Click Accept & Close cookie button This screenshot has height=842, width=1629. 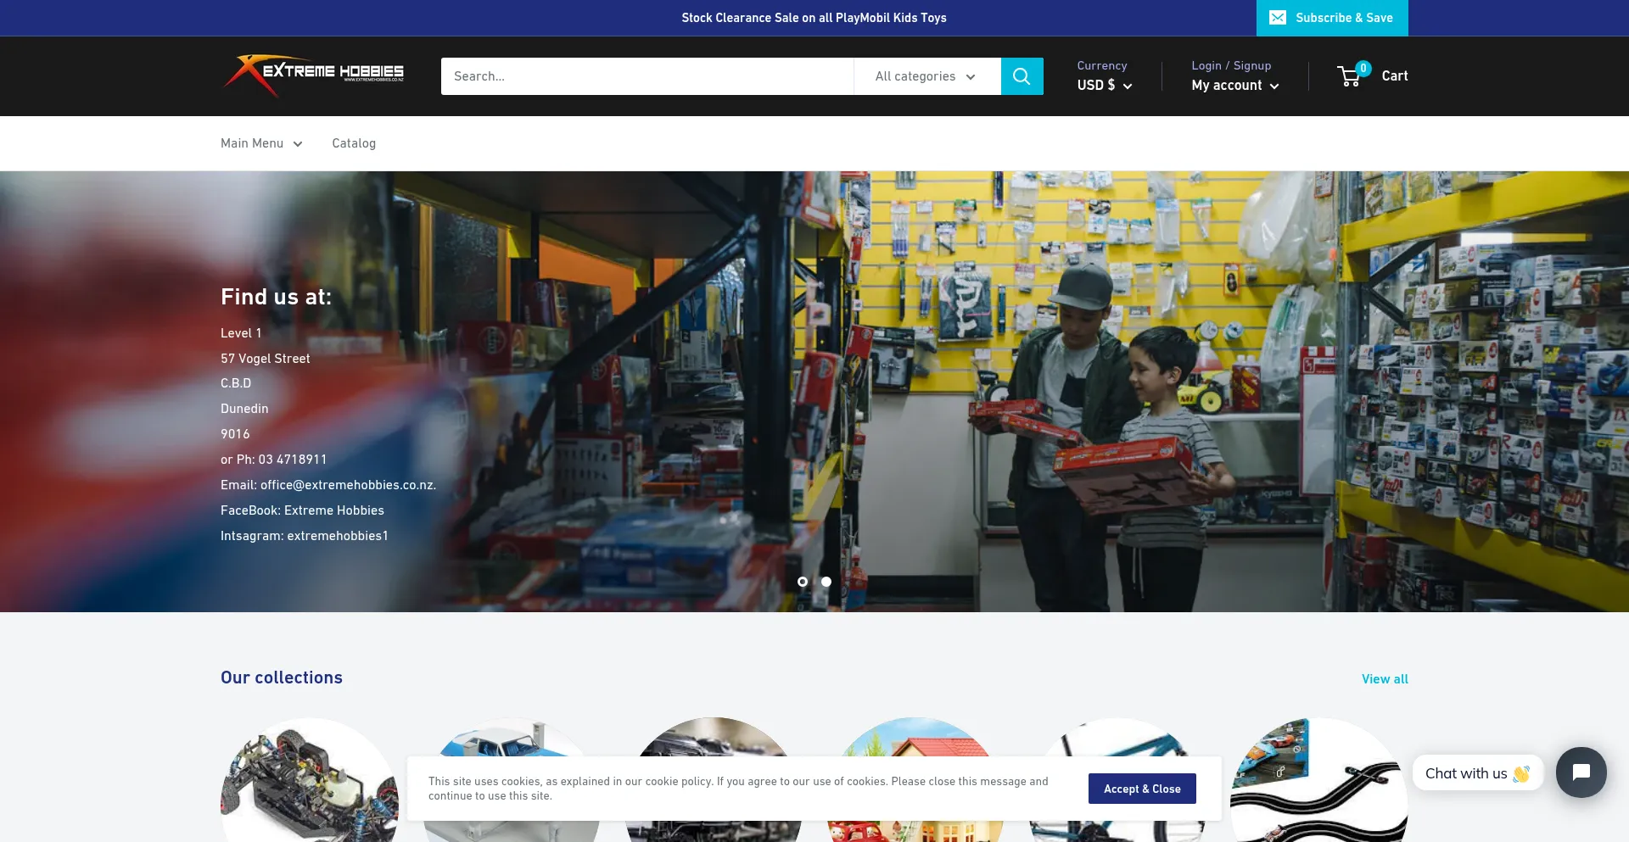point(1142,789)
